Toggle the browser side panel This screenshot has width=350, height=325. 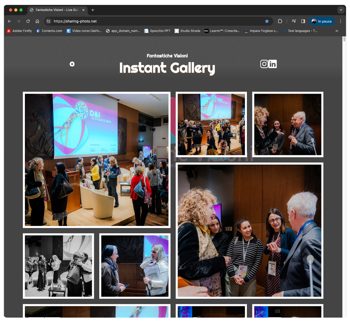[x=303, y=21]
